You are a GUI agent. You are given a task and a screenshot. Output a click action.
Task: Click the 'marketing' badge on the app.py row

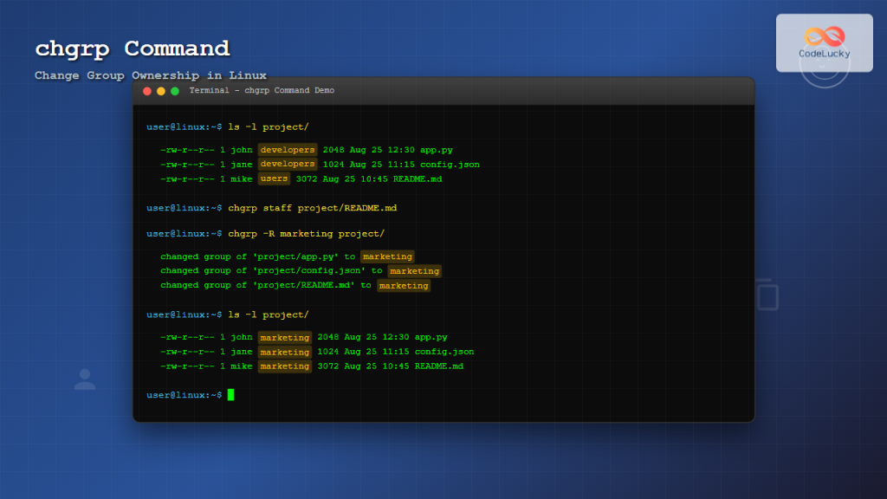click(x=285, y=337)
